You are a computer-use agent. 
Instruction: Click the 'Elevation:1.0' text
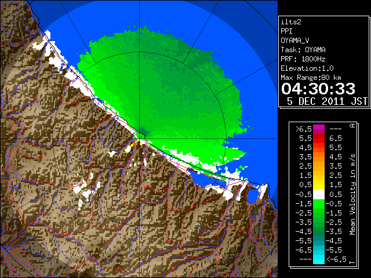click(x=307, y=68)
